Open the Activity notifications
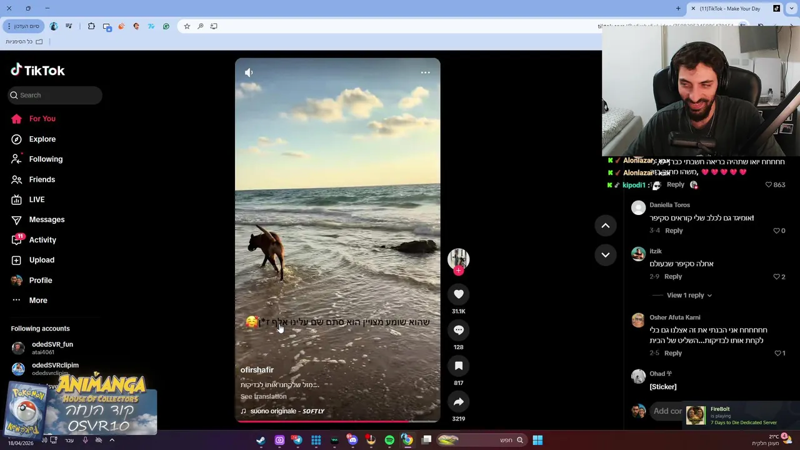The width and height of the screenshot is (800, 450). point(34,240)
